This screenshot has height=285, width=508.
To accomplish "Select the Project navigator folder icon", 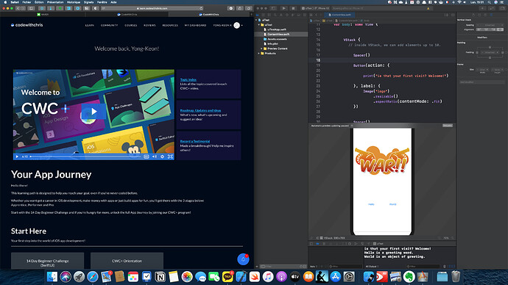I will 258,15.
